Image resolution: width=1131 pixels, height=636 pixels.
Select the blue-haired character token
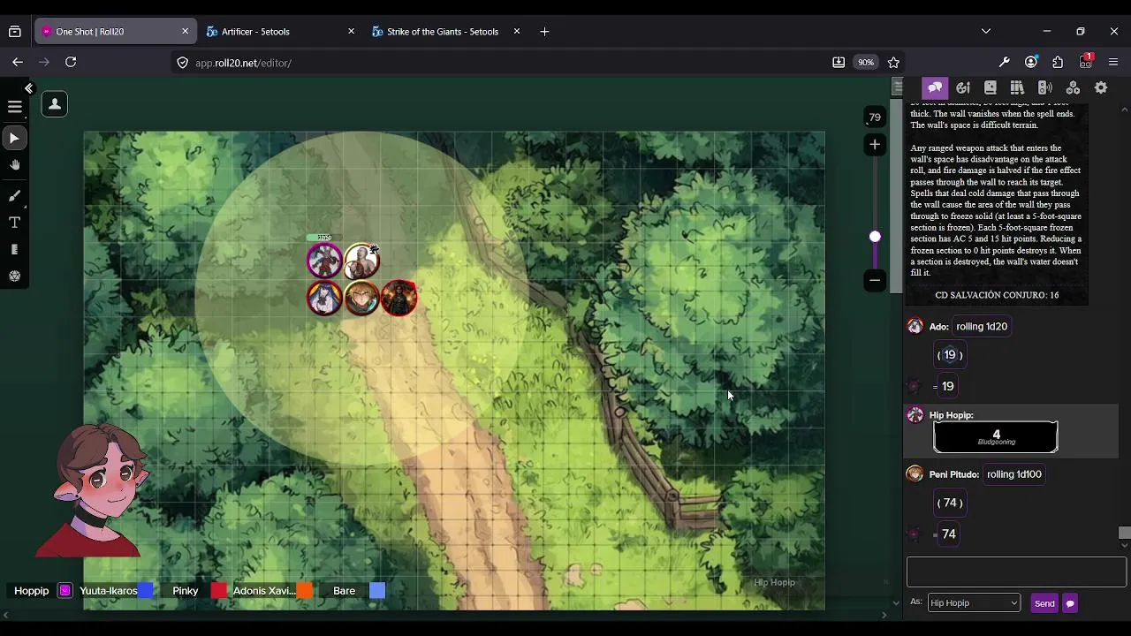point(324,298)
